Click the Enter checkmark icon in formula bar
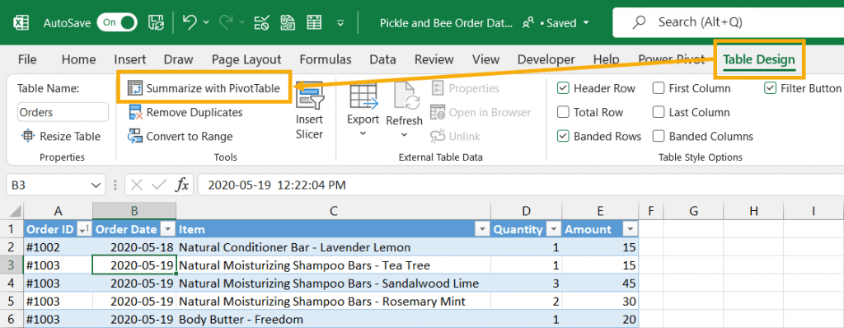This screenshot has height=328, width=844. (x=159, y=185)
